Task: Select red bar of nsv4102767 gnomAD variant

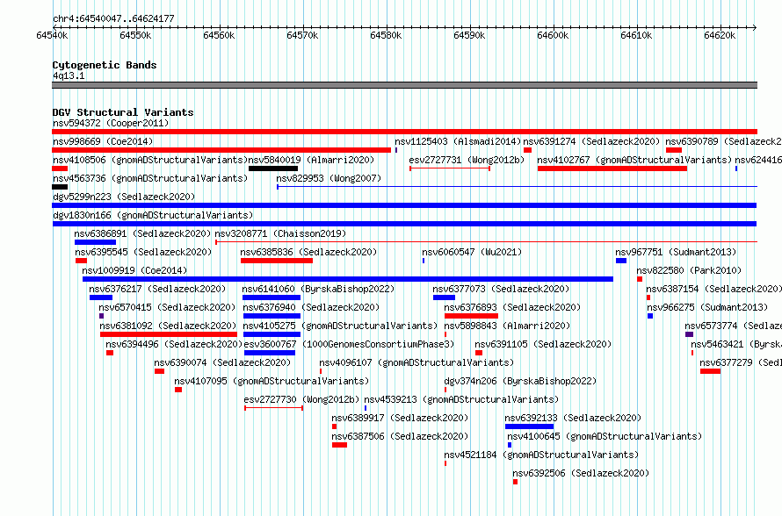Action: [x=612, y=168]
